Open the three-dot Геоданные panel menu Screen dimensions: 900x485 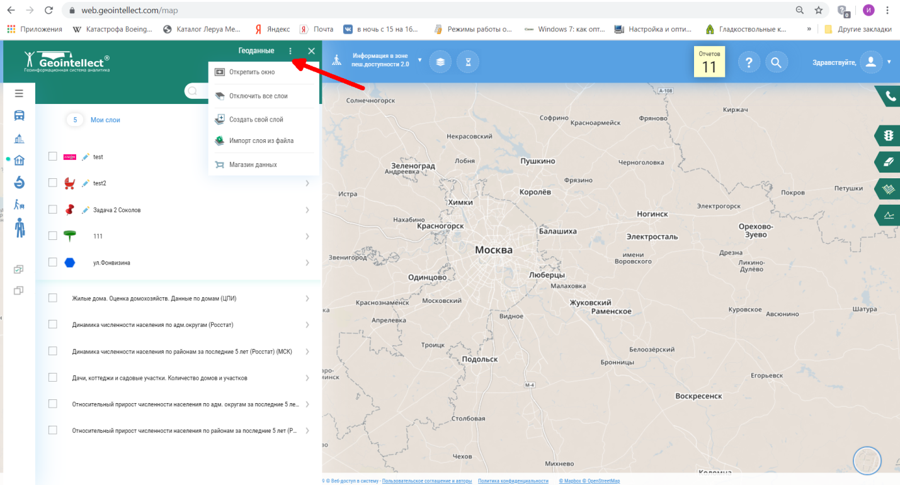[x=290, y=51]
